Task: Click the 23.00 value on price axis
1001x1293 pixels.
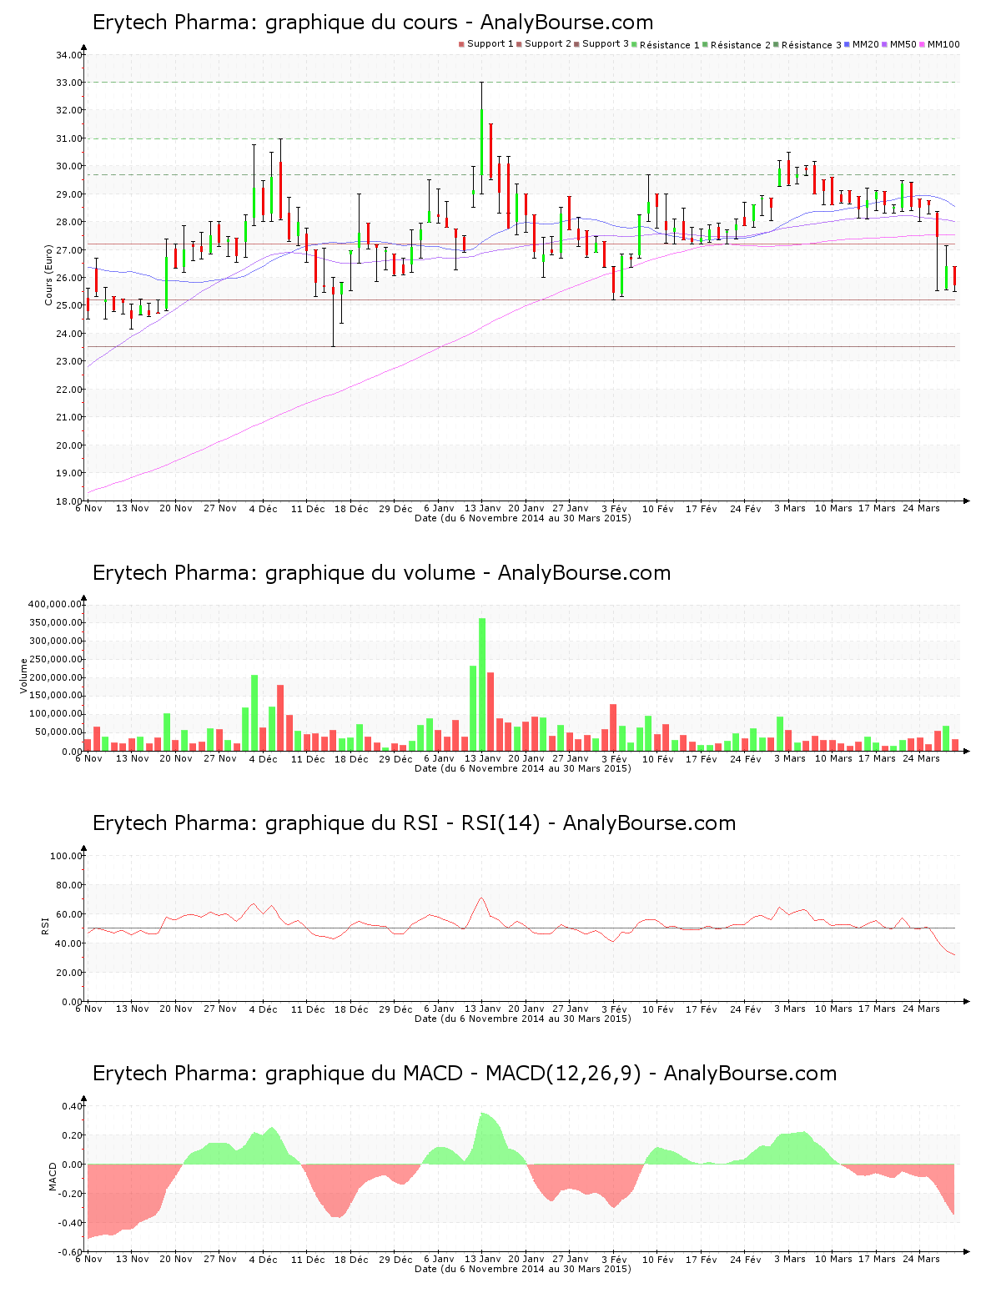Action: (68, 361)
